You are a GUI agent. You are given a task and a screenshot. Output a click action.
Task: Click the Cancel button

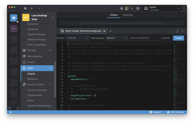click(165, 38)
